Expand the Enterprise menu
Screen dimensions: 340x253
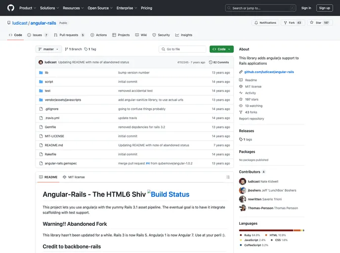(x=127, y=8)
